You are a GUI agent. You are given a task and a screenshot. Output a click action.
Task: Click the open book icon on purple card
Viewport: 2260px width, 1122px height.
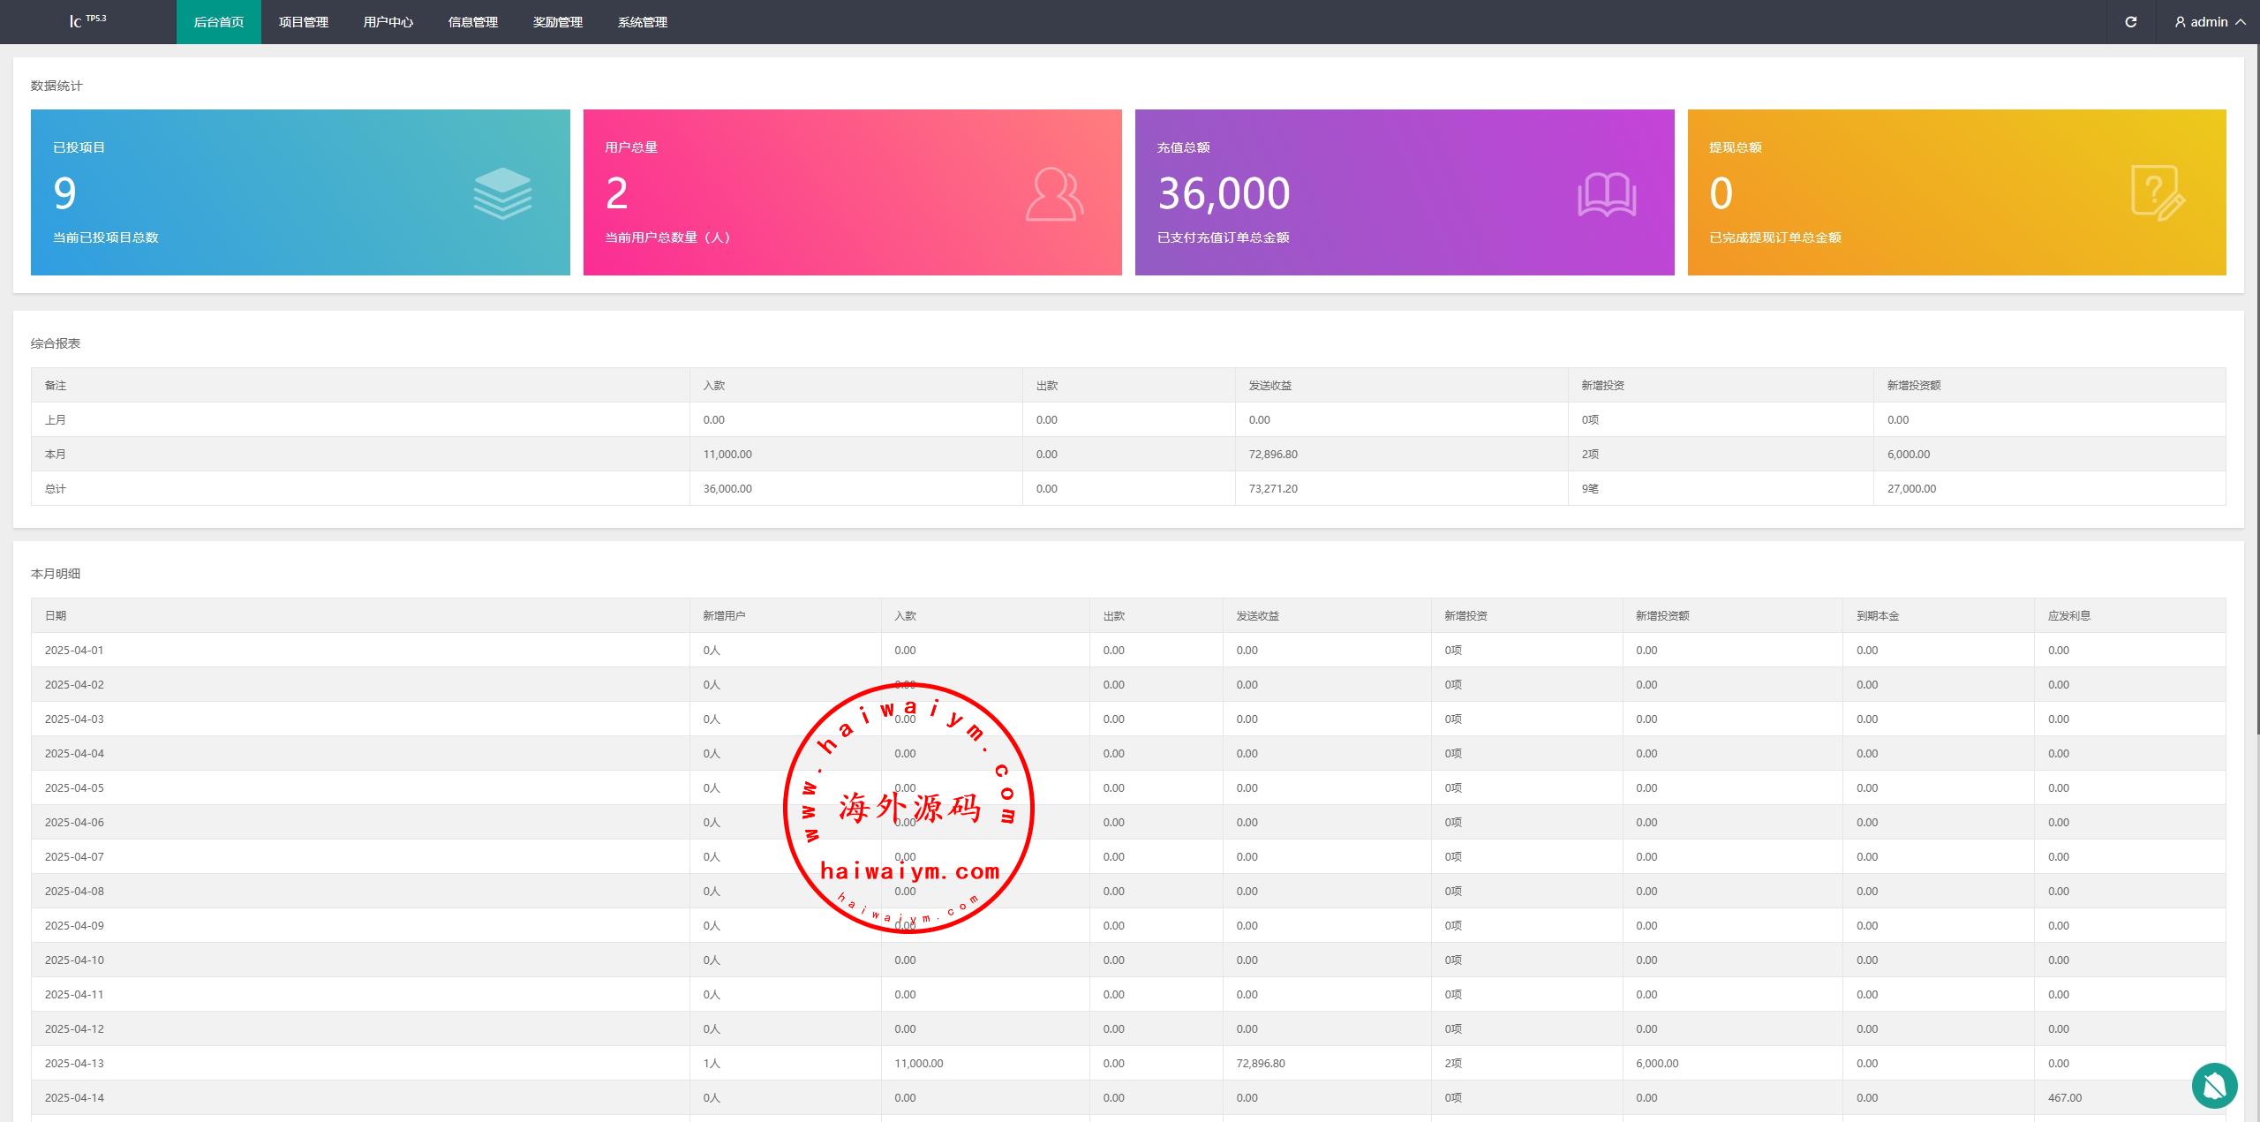point(1606,194)
